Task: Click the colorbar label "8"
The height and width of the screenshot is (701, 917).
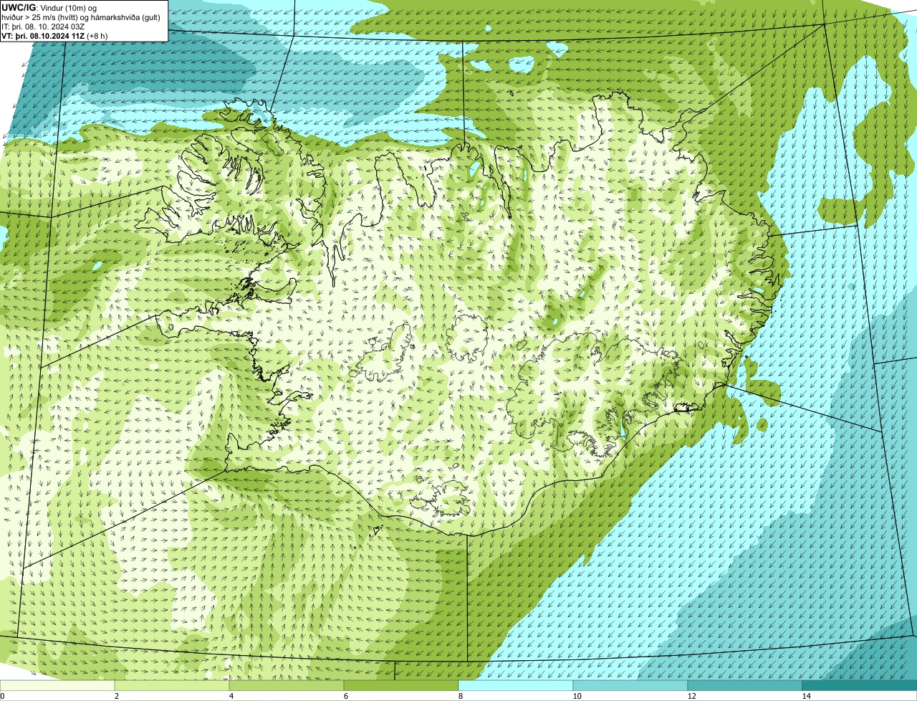Action: pyautogui.click(x=461, y=696)
